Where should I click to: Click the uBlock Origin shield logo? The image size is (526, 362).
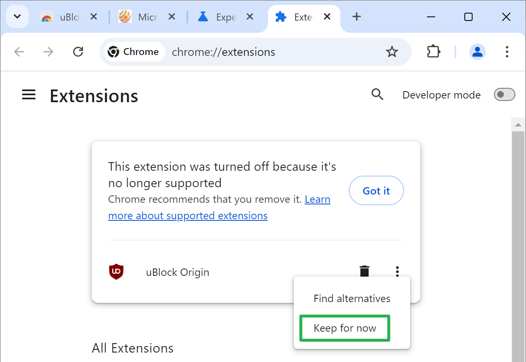116,272
